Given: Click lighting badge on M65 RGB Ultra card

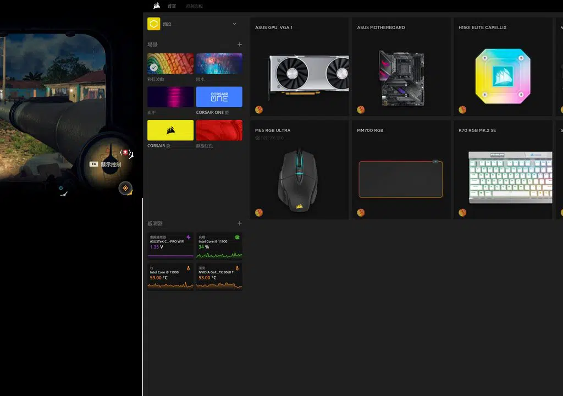Looking at the screenshot, I should [259, 212].
